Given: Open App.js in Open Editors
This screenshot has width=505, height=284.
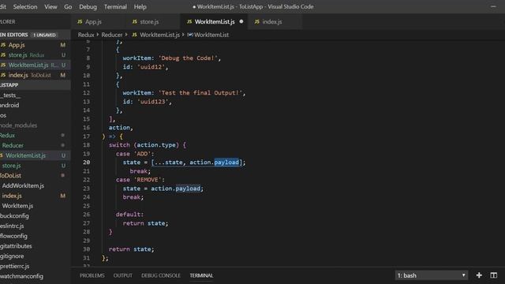Looking at the screenshot, I should point(35,45).
